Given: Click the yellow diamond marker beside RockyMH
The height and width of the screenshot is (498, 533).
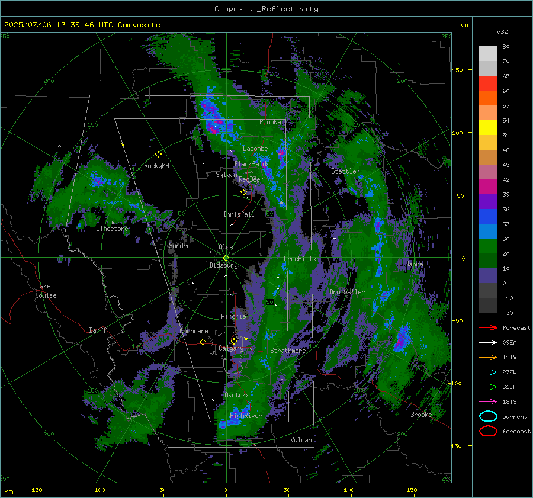Looking at the screenshot, I should tap(158, 155).
